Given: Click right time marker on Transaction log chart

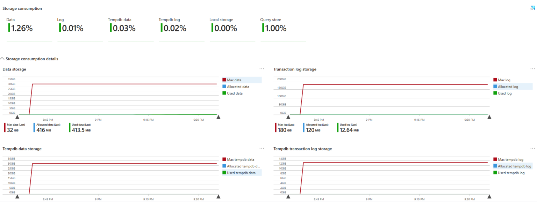Looking at the screenshot, I should (489, 117).
